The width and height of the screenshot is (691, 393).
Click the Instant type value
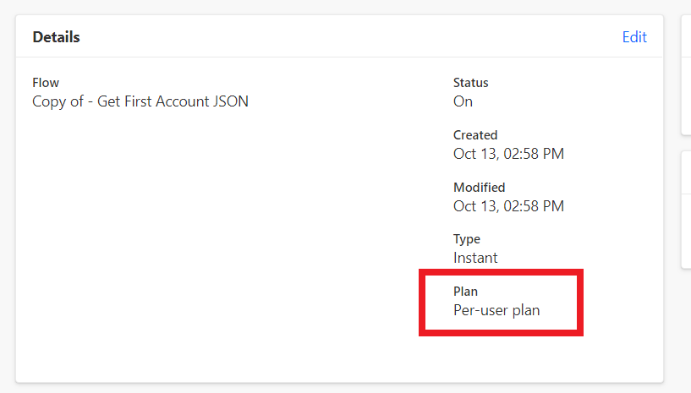pyautogui.click(x=475, y=258)
